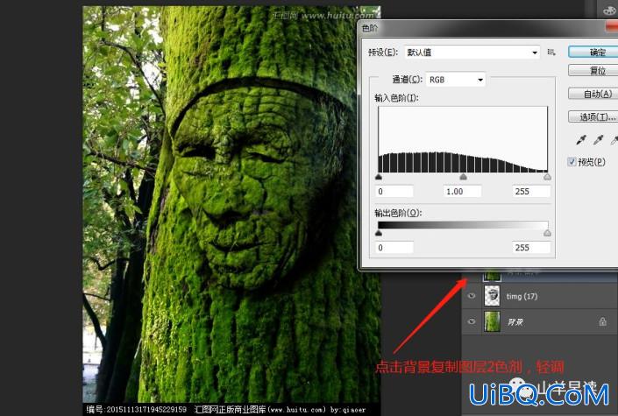Grab the input black point slider
Image resolution: width=618 pixels, height=416 pixels.
click(379, 177)
